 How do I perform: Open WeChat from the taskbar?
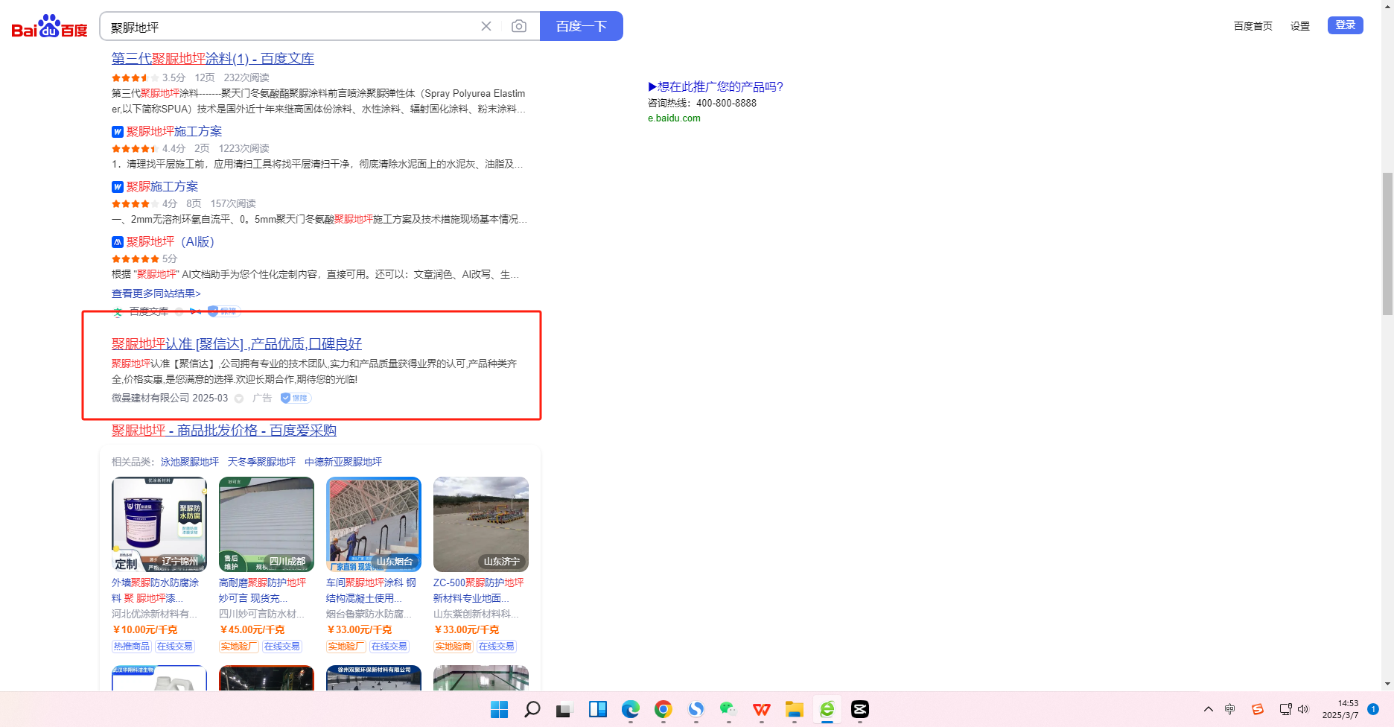pyautogui.click(x=729, y=709)
